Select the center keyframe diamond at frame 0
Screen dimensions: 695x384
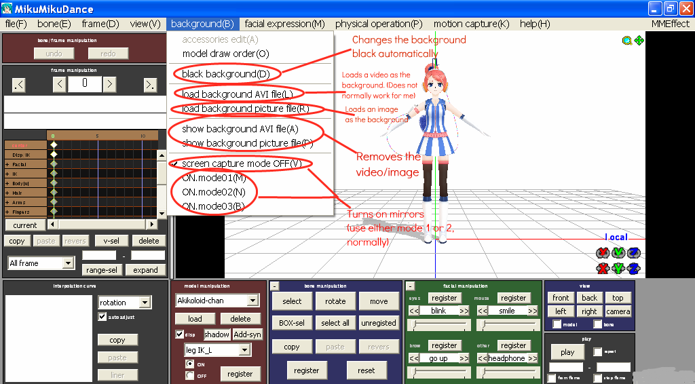point(54,145)
